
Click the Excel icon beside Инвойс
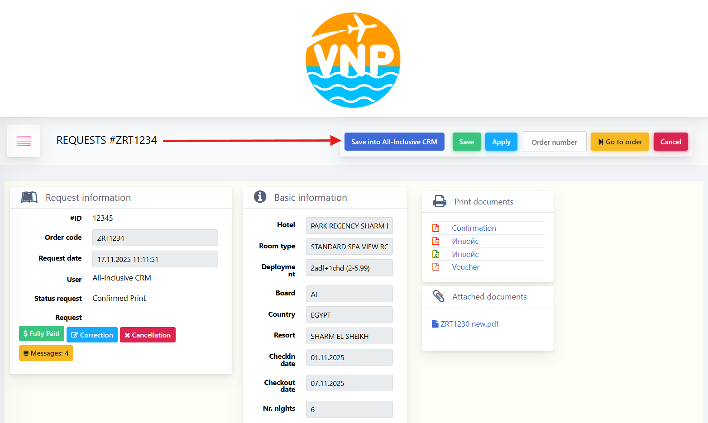(435, 254)
